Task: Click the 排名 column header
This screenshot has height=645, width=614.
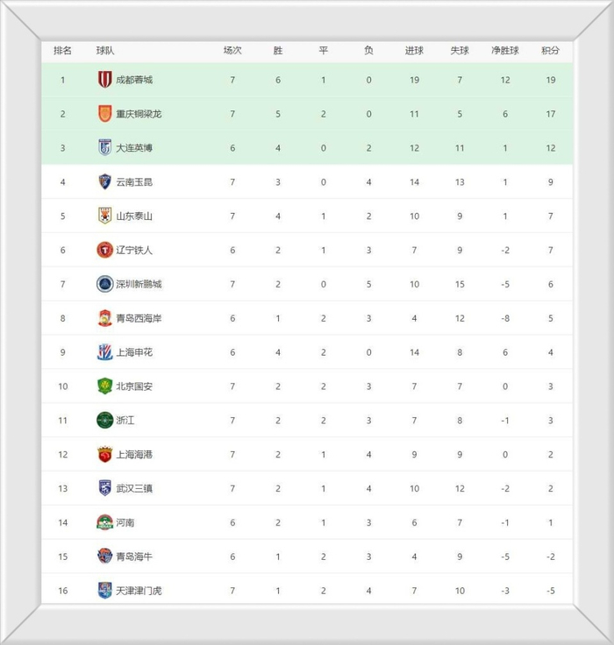Action: (63, 51)
